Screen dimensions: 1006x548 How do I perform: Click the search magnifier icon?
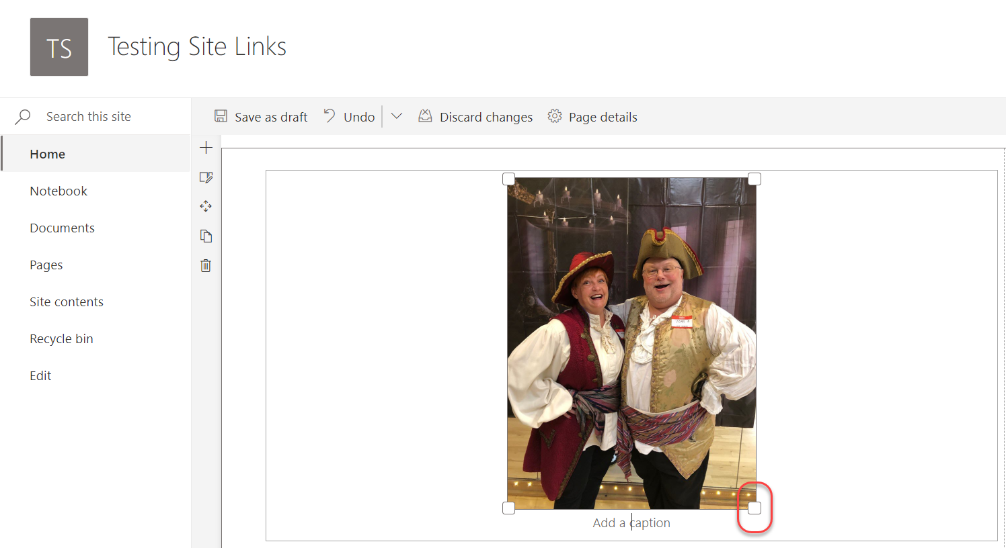coord(22,116)
